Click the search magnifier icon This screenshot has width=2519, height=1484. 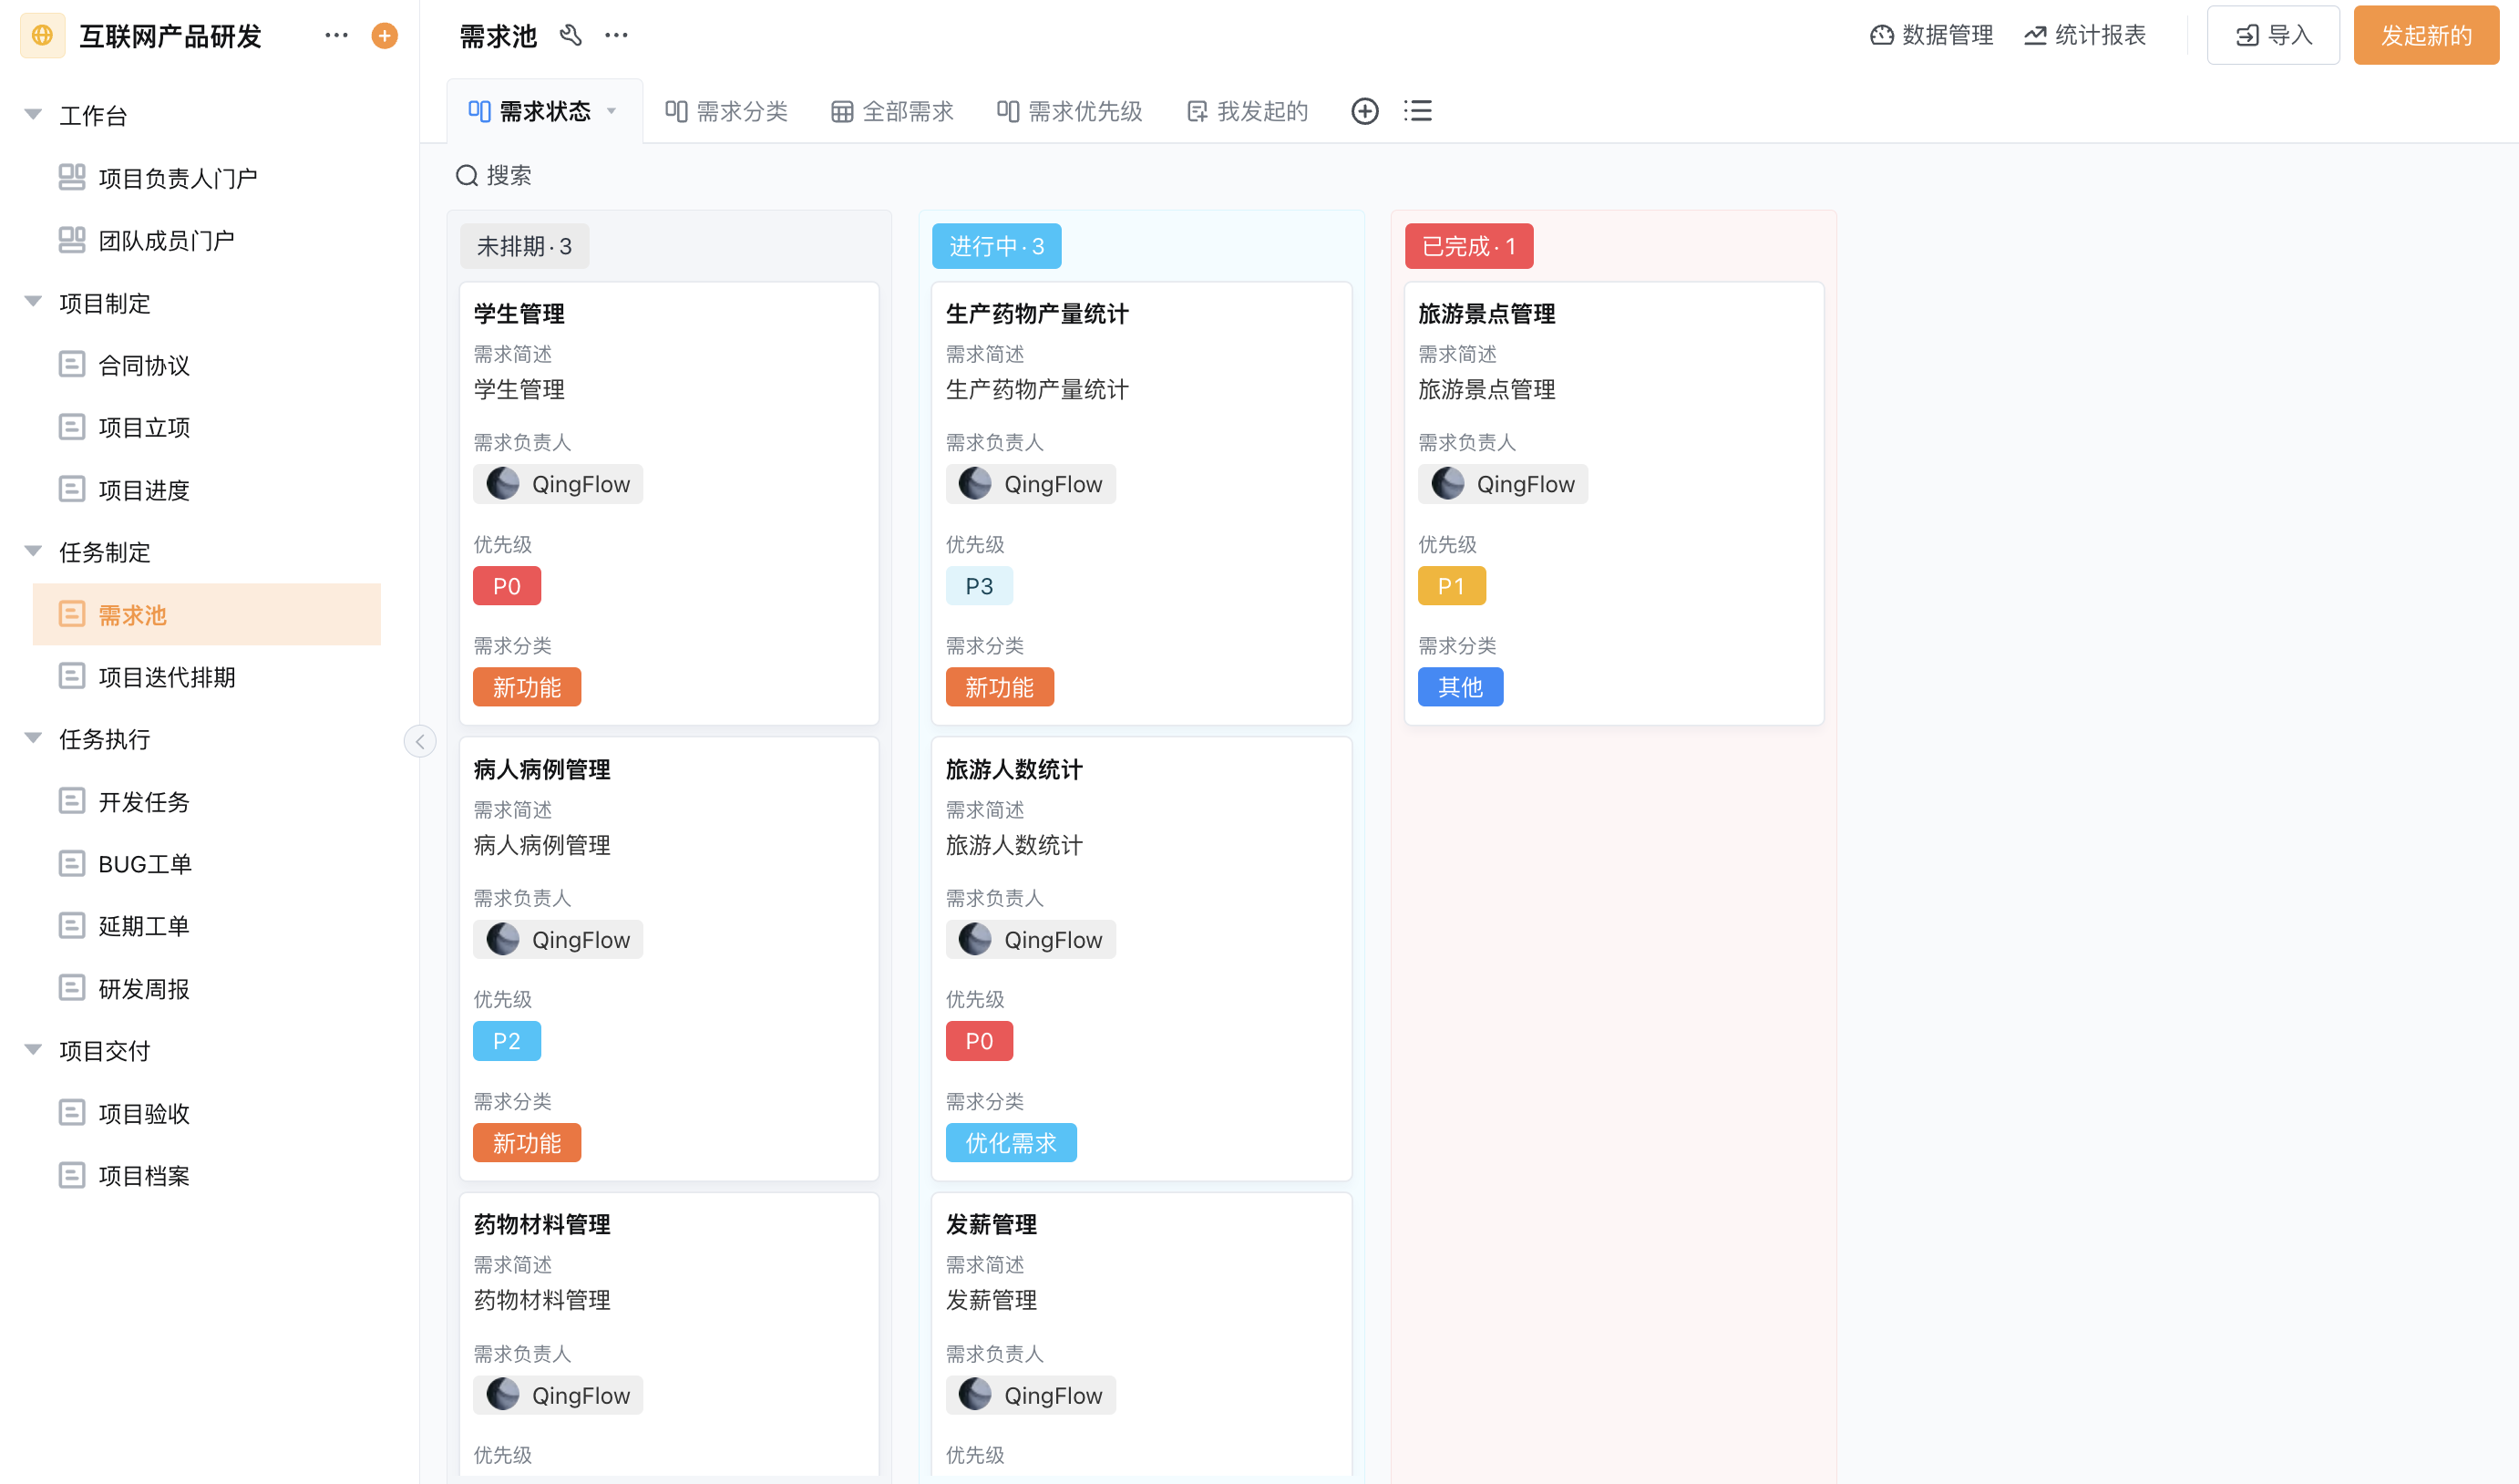coord(467,176)
